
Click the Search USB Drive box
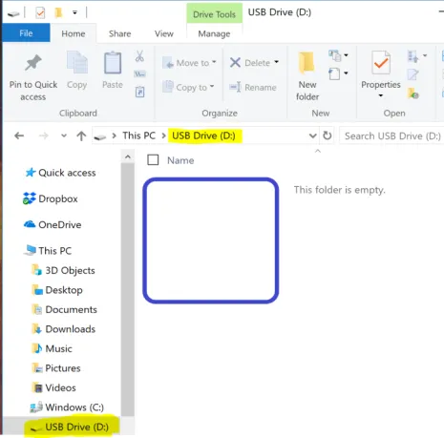pos(391,136)
